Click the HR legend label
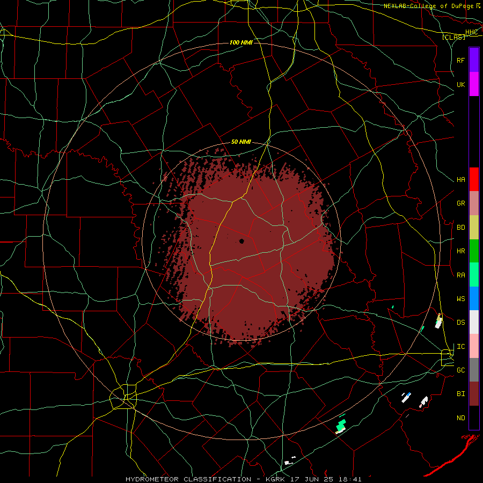Screen dimensions: 483x483 460,251
